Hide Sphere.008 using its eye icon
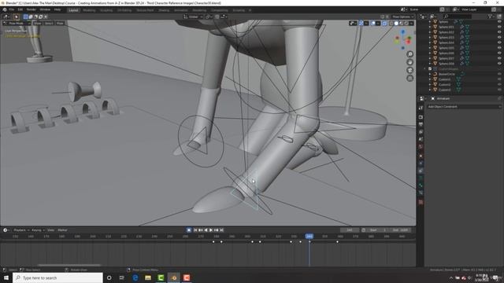 [499, 64]
